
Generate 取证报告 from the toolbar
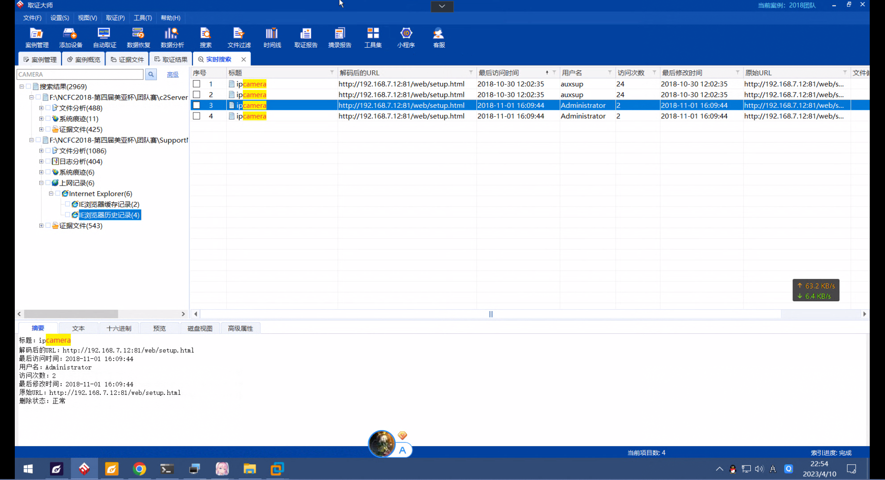[306, 37]
